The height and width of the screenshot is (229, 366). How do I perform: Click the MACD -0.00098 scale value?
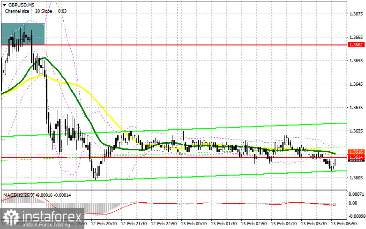pyautogui.click(x=357, y=216)
